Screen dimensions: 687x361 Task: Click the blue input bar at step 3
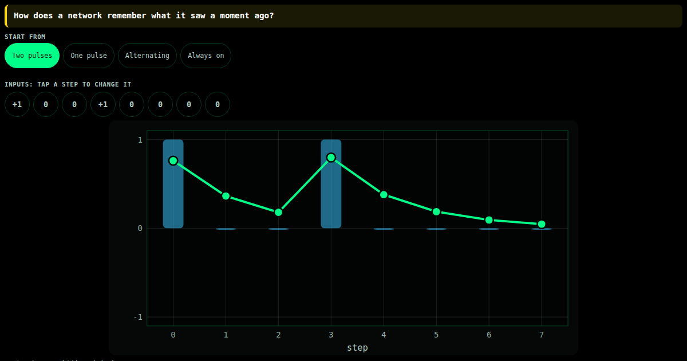coord(331,184)
